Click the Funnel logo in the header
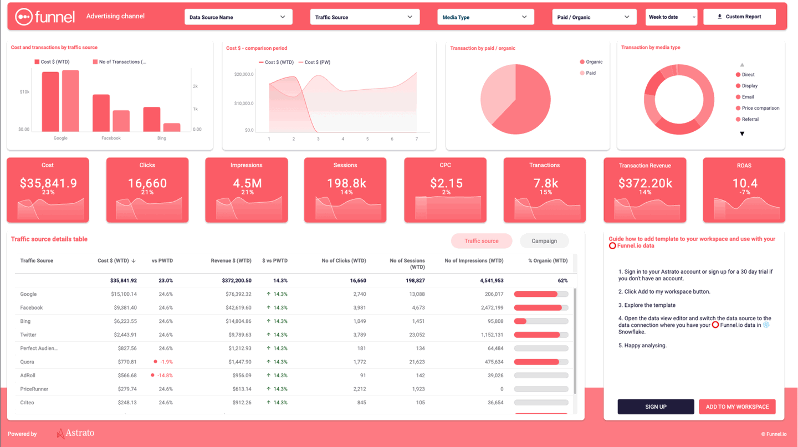 [x=44, y=17]
